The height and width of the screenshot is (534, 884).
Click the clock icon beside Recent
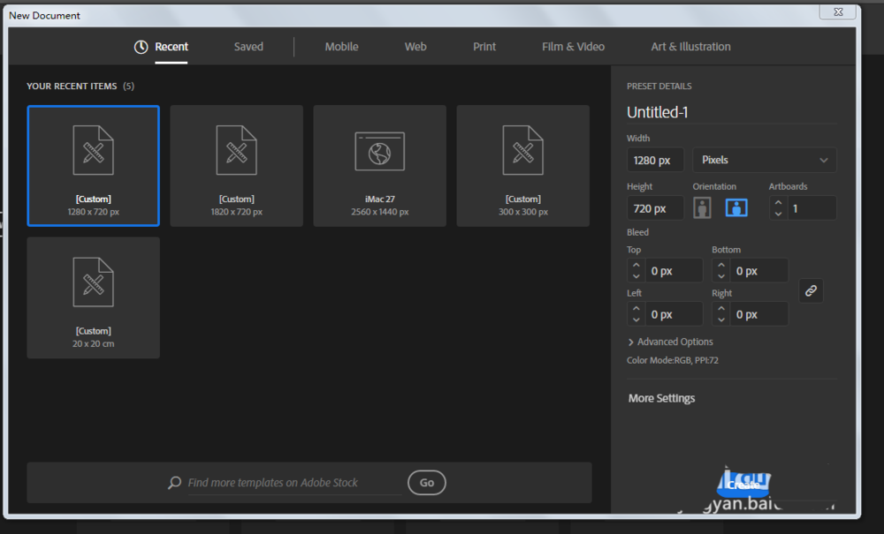[x=141, y=47]
